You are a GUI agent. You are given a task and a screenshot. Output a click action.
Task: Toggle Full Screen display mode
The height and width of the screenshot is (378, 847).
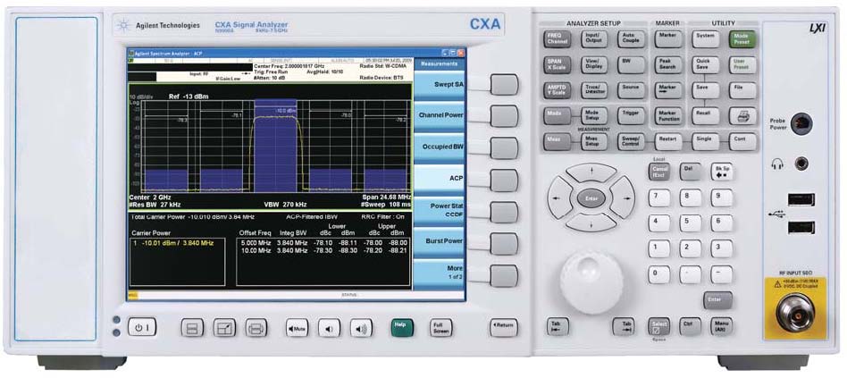(x=440, y=327)
